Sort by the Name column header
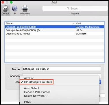The height and width of the screenshot is (105, 109). coord(9,23)
